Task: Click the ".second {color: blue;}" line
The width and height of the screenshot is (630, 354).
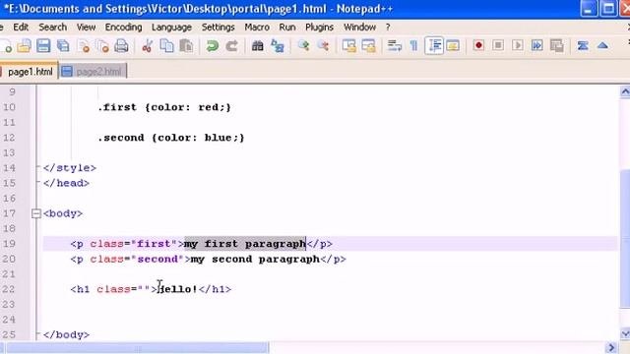Action: pyautogui.click(x=170, y=138)
